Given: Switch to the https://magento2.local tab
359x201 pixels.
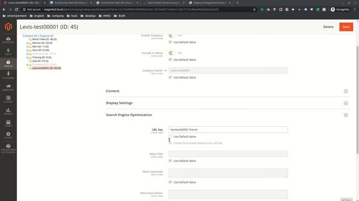Looking at the screenshot, I should tap(210, 3).
